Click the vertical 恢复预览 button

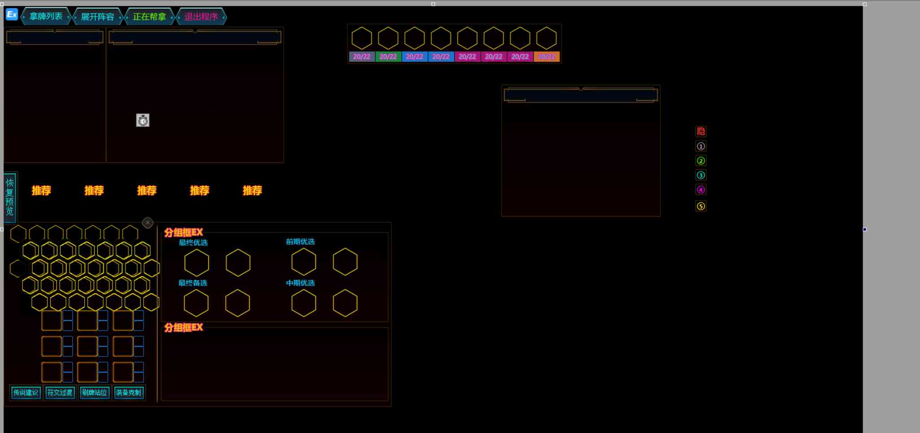10,197
